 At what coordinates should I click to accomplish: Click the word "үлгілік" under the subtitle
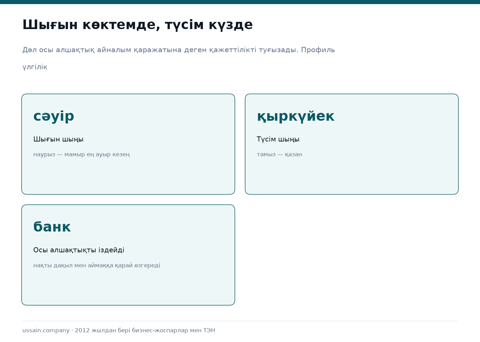point(35,67)
